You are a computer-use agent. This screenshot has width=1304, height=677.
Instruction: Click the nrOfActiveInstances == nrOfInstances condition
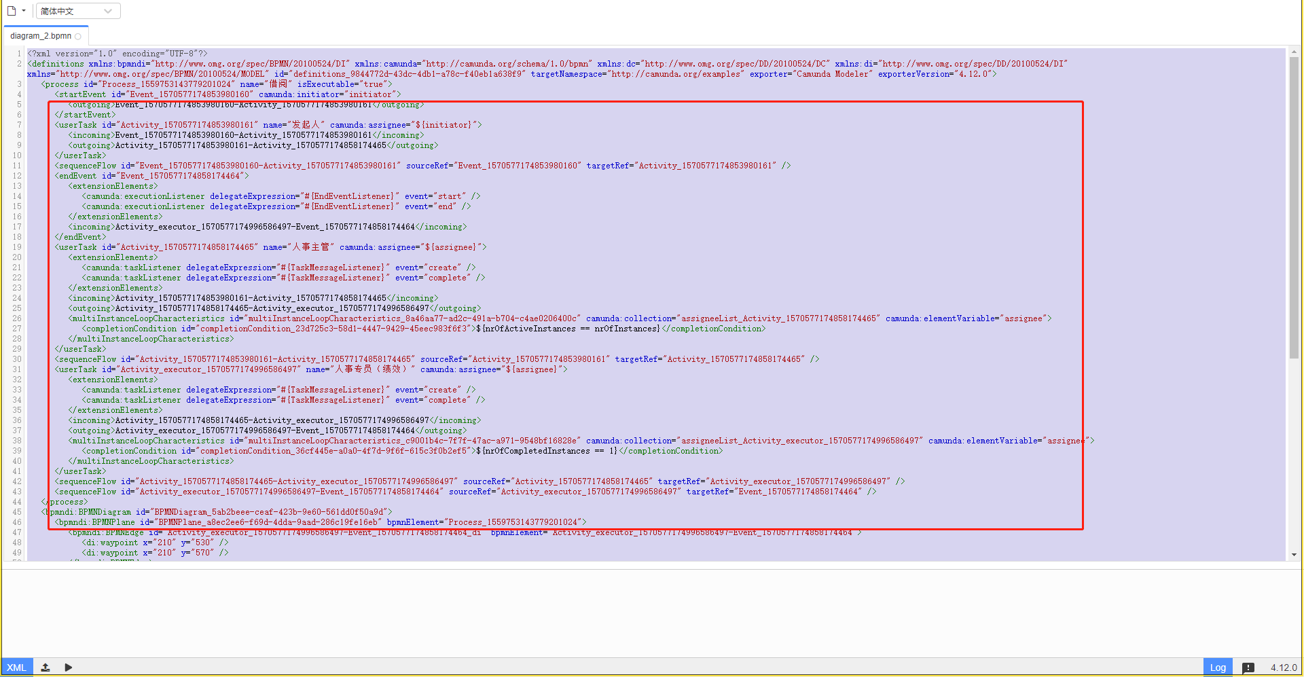click(x=568, y=329)
